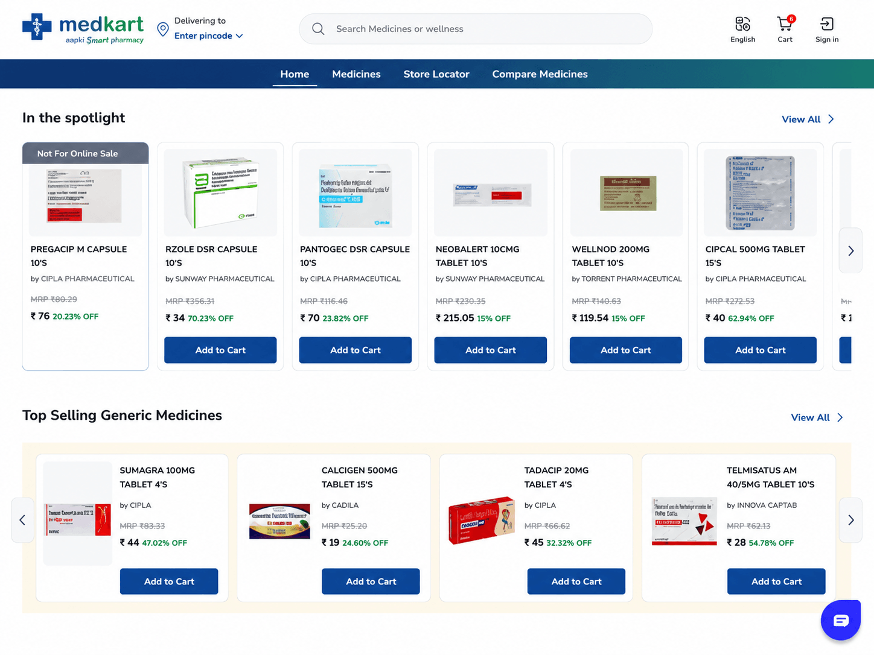Open TELMISATUS AM product image
The width and height of the screenshot is (874, 655).
click(684, 521)
